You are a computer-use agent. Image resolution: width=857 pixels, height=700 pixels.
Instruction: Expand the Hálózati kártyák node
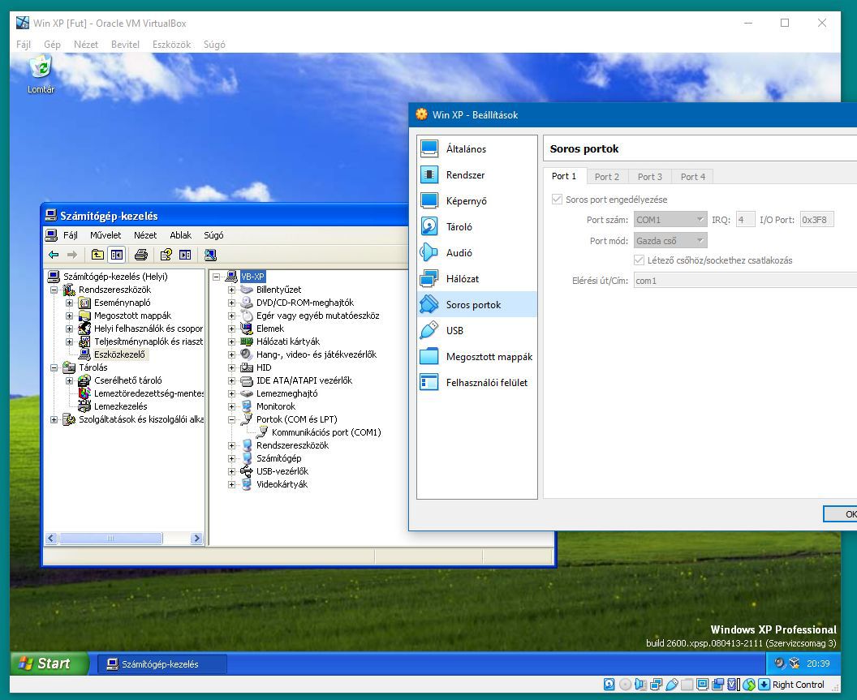(232, 341)
